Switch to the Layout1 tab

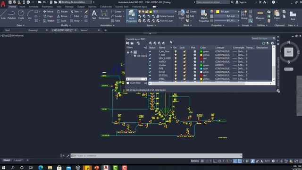pyautogui.click(x=18, y=160)
